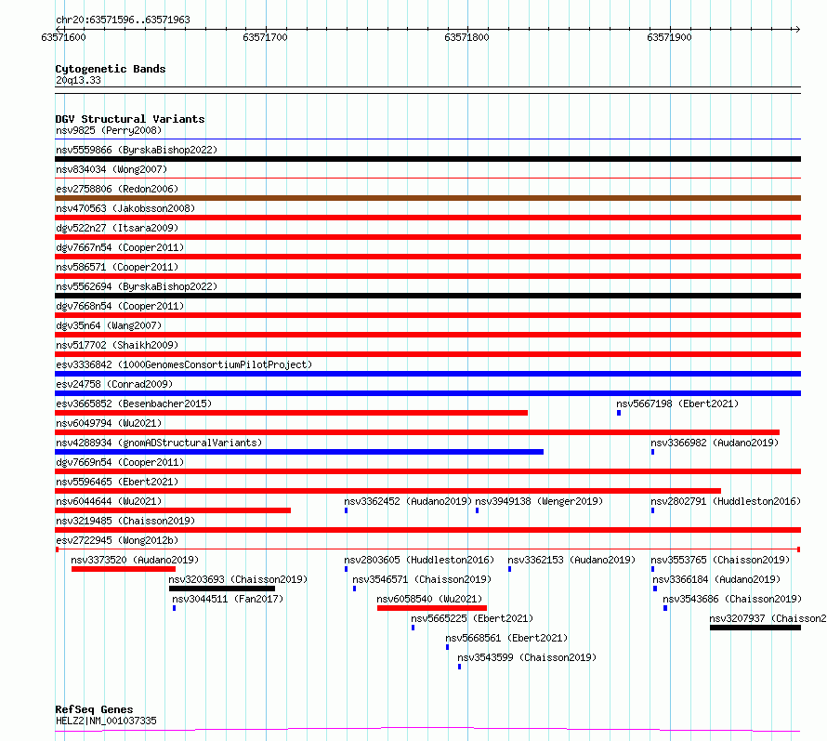Click the nsv3543599 Chaisson2019 blue marker

(x=459, y=667)
